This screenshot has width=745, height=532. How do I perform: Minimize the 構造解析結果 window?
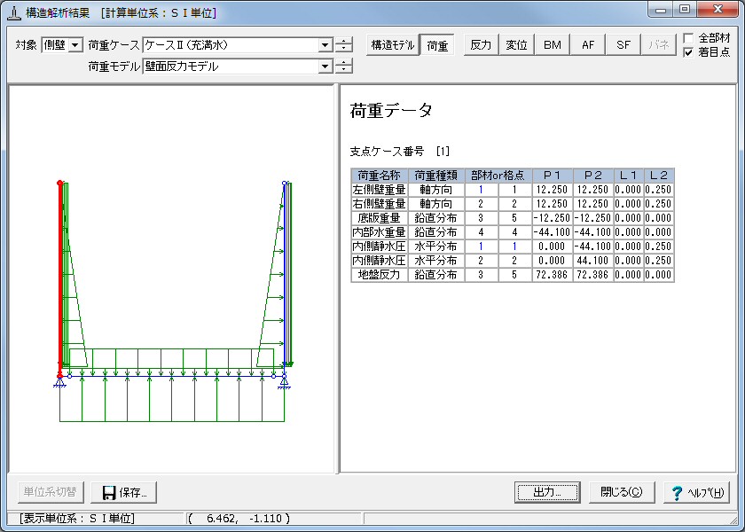(x=661, y=10)
